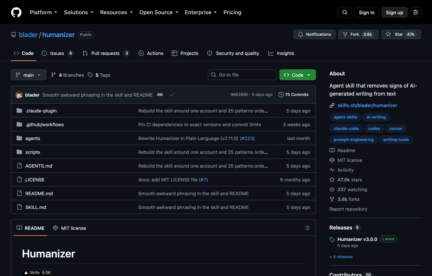Open the 75 Commits history link
Viewport: 432px width, 276px height.
point(293,95)
